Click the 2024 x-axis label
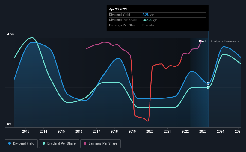Screen dimensions: 246x152 pyautogui.click(x=221, y=131)
